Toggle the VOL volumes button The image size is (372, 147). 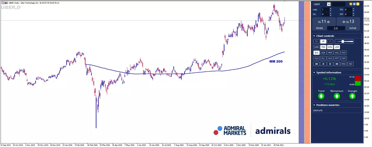click(x=337, y=53)
